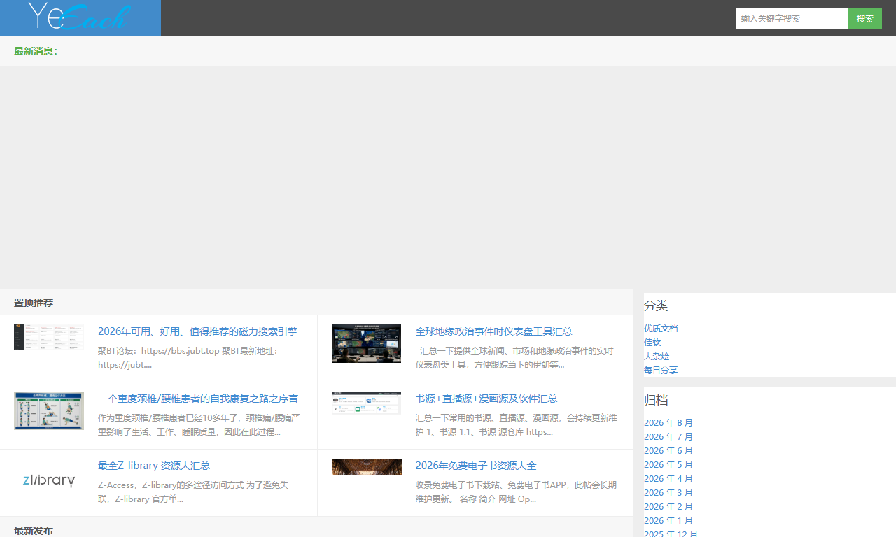
Task: Click the book source article thumbnail
Action: coord(367,403)
